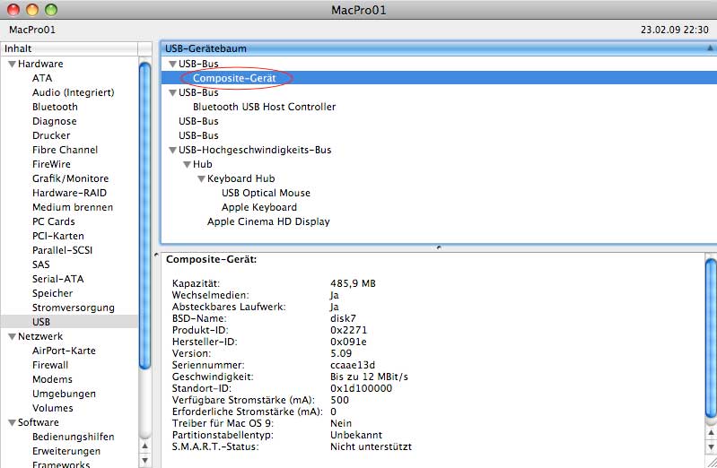Select Apple Keyboard in device tree
717x468 pixels.
tap(258, 207)
